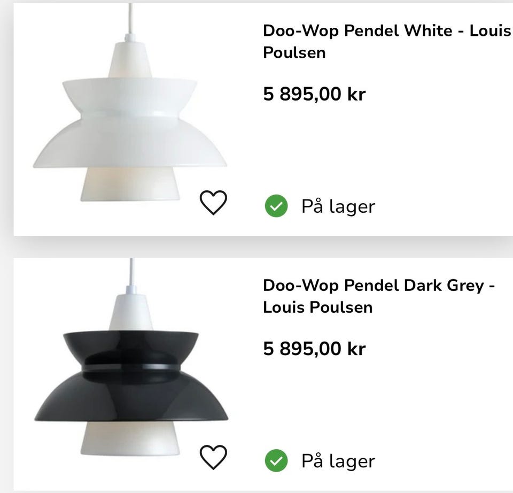The image size is (513, 493).
Task: Click the white cord of the White pendant
Action: (130, 18)
